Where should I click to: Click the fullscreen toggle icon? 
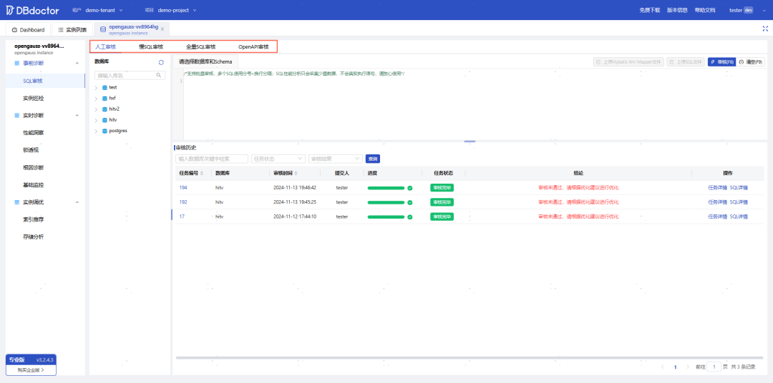point(765,29)
